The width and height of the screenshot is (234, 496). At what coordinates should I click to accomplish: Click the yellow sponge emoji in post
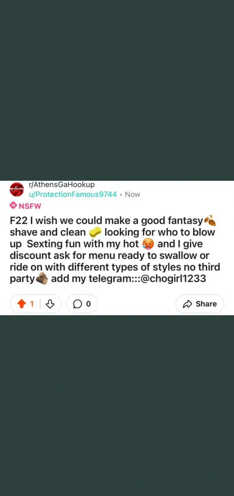pos(95,232)
